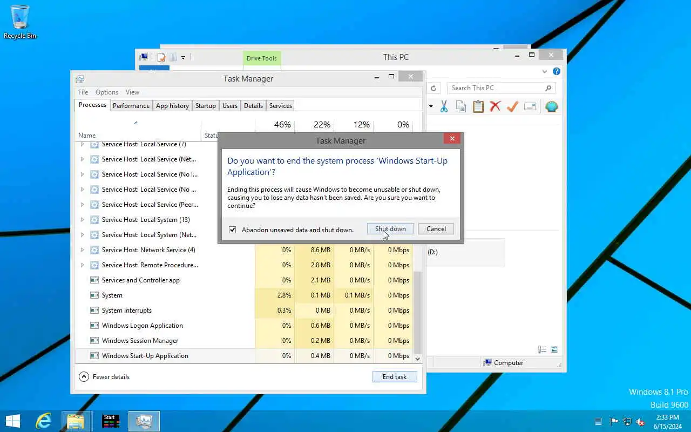Click the Copy icon in This PC toolbar
This screenshot has width=691, height=432.
pyautogui.click(x=461, y=106)
